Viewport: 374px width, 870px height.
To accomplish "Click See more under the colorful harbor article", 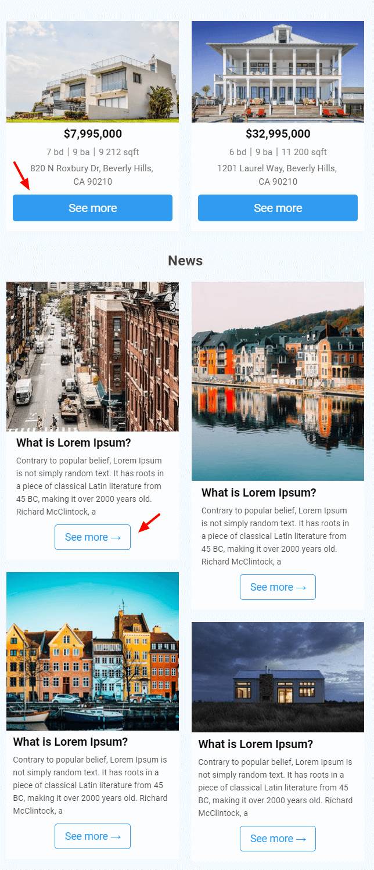I will (x=92, y=836).
